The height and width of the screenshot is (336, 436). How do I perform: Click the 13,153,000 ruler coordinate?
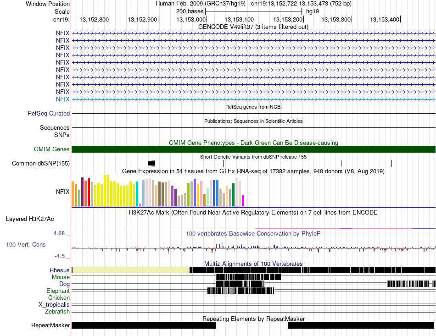coord(191,19)
